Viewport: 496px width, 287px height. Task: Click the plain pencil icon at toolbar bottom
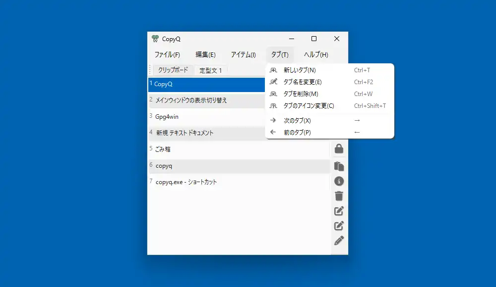339,241
